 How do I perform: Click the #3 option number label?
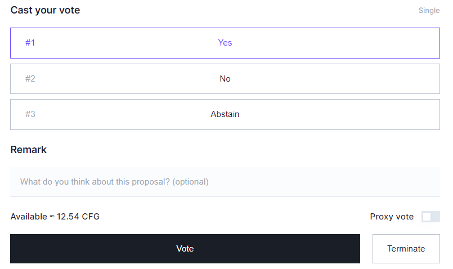(30, 114)
